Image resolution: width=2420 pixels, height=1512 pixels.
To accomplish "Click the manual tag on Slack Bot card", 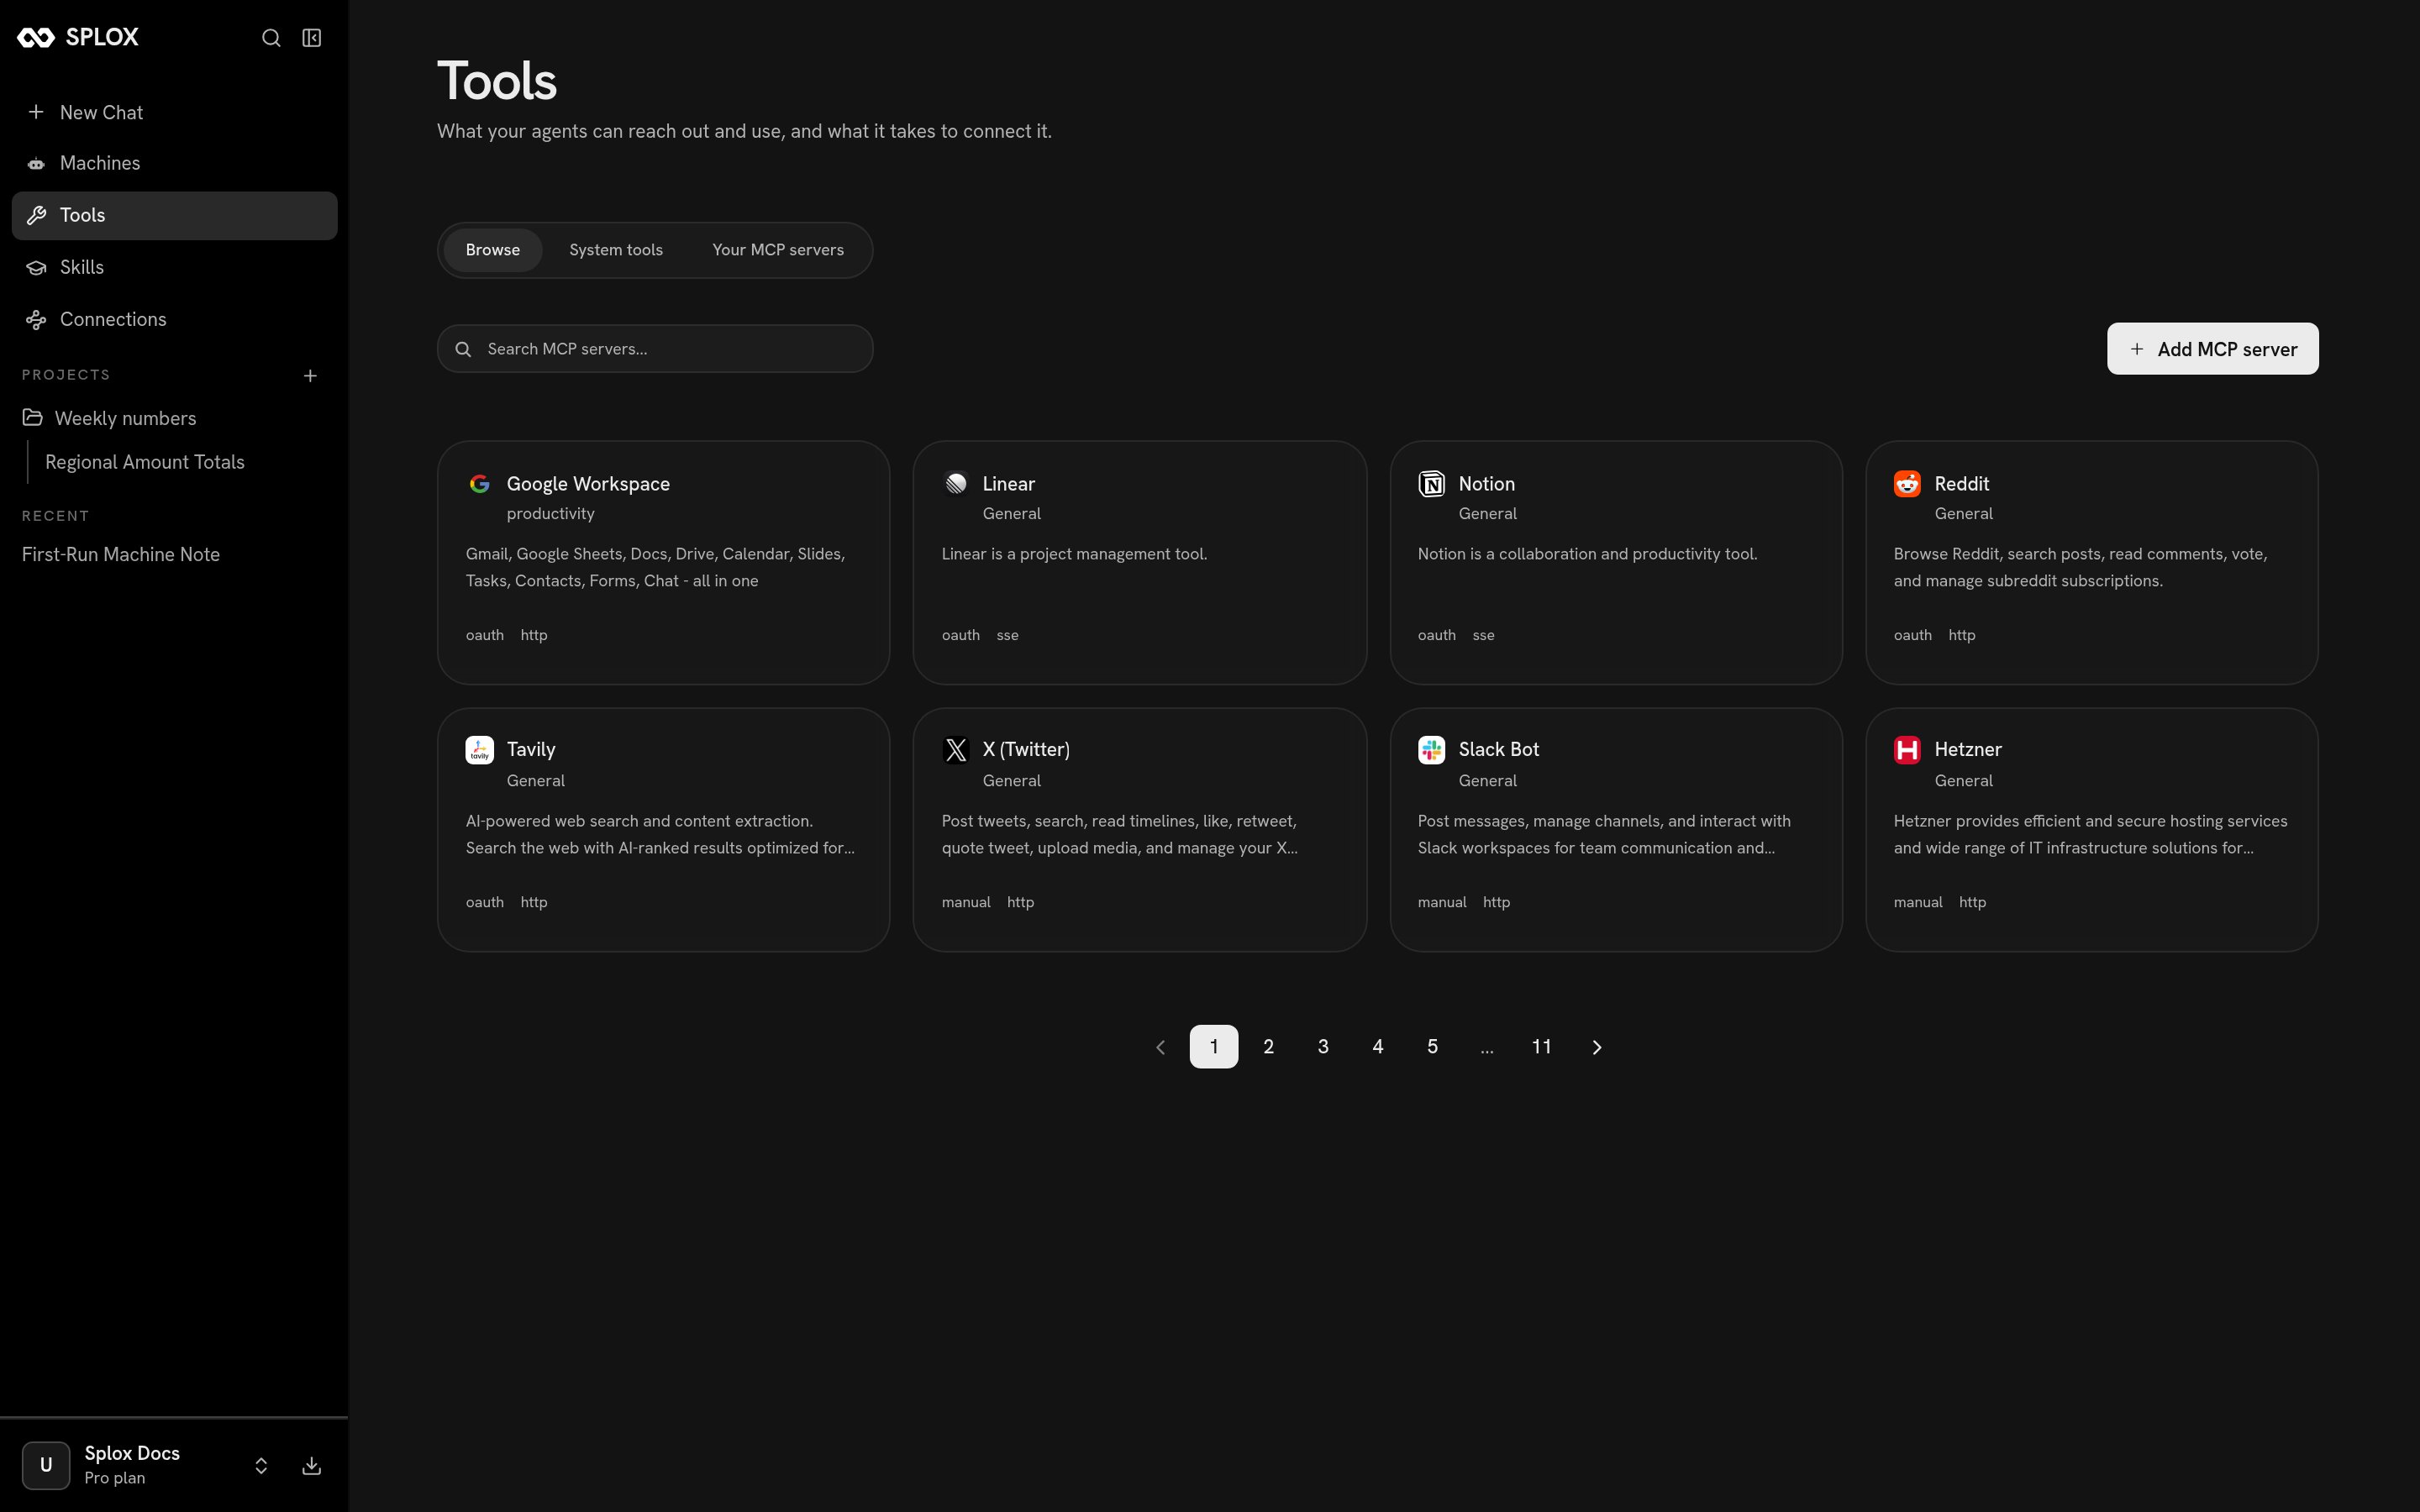I will click(x=1441, y=902).
